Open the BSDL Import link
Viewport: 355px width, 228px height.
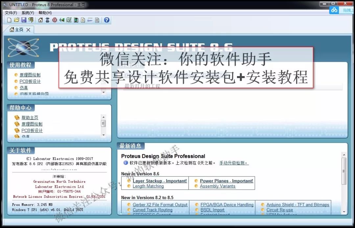click(x=212, y=210)
